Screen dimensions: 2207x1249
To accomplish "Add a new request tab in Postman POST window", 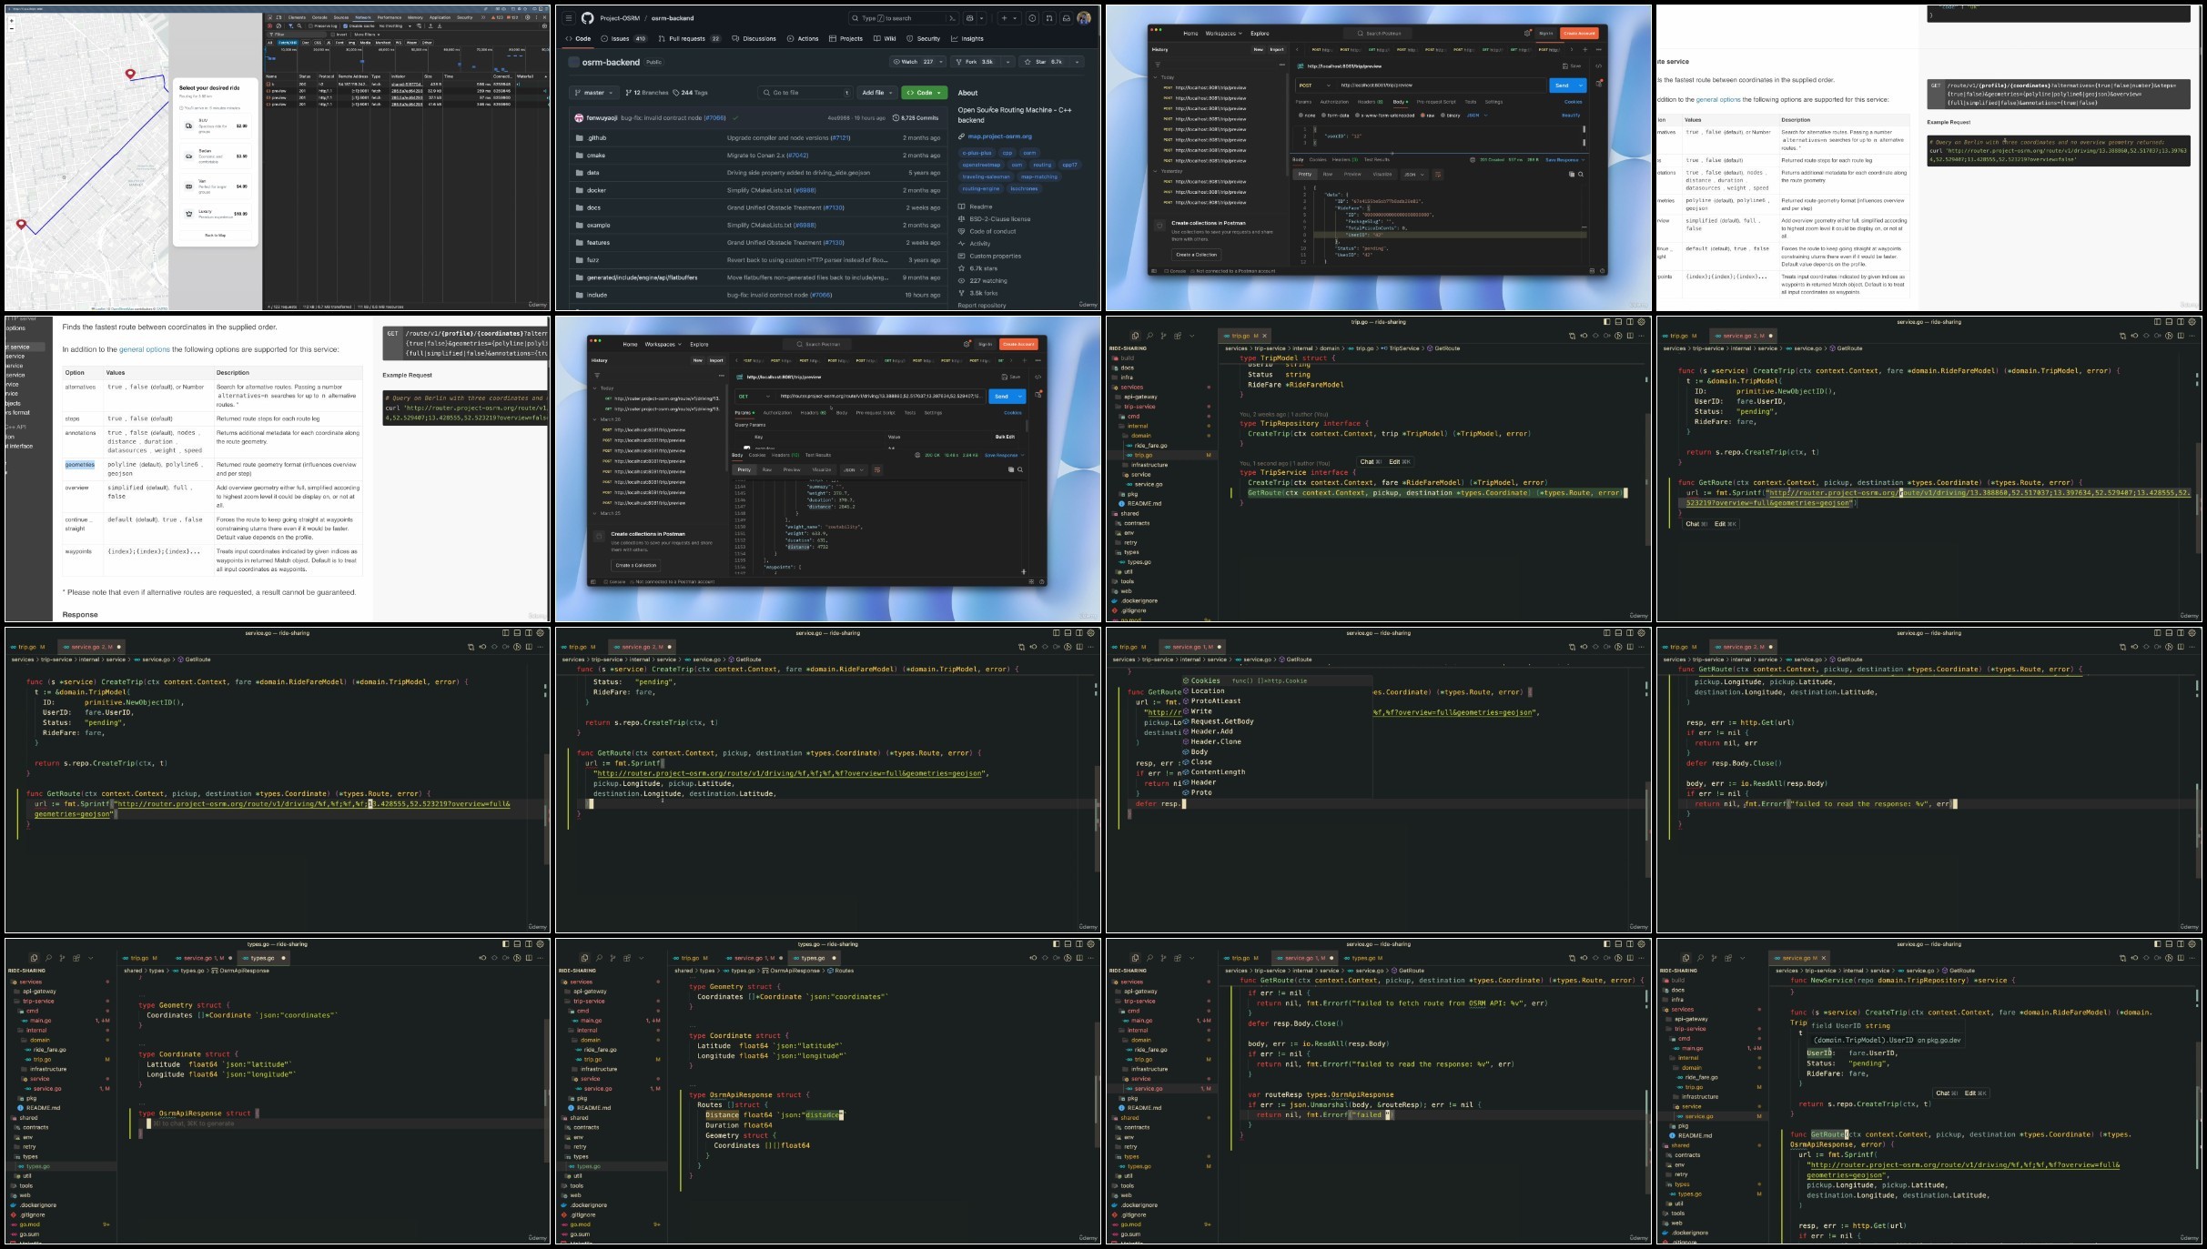I will [x=1584, y=49].
